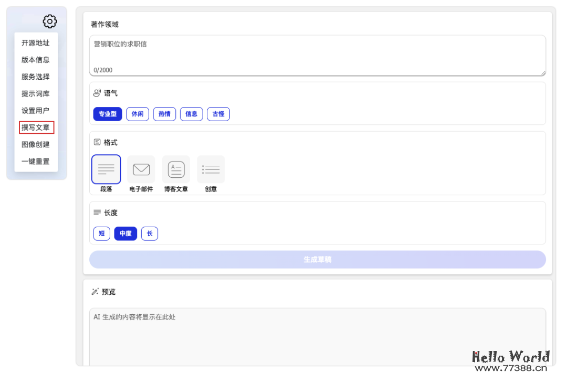The width and height of the screenshot is (567, 384).
Task: Select the 古怪 quirky tone
Action: tap(218, 114)
